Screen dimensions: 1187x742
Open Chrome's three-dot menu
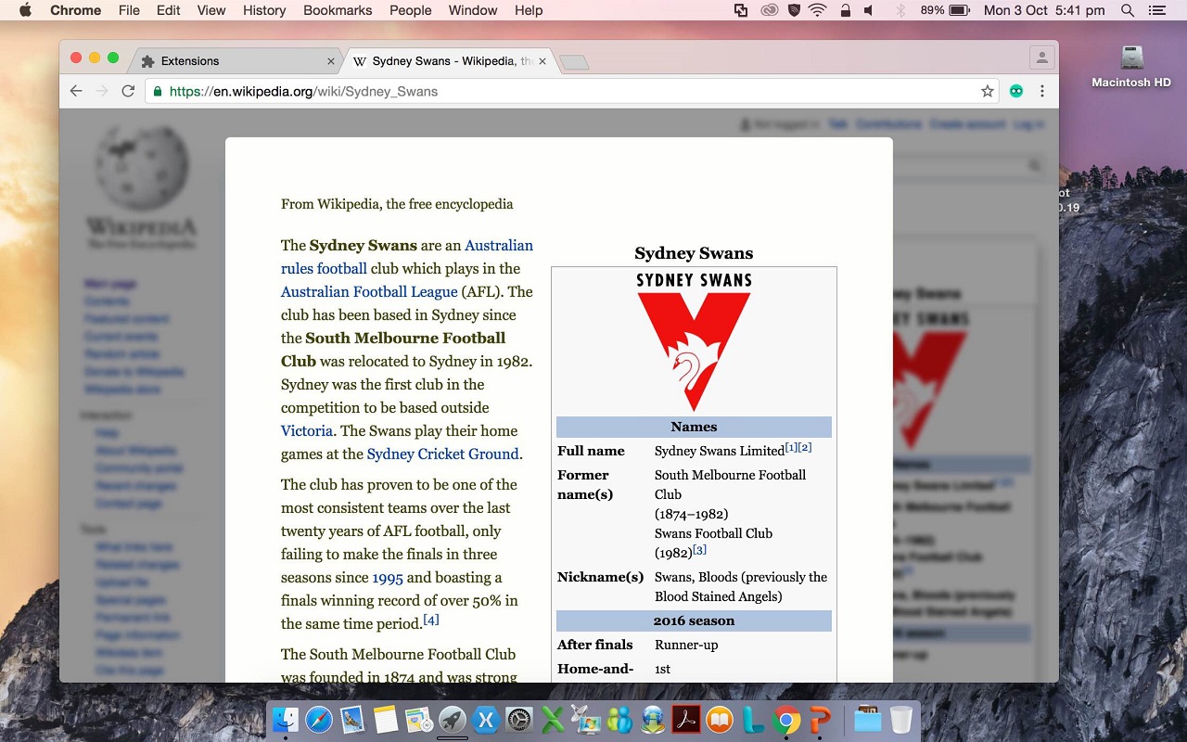[1042, 91]
